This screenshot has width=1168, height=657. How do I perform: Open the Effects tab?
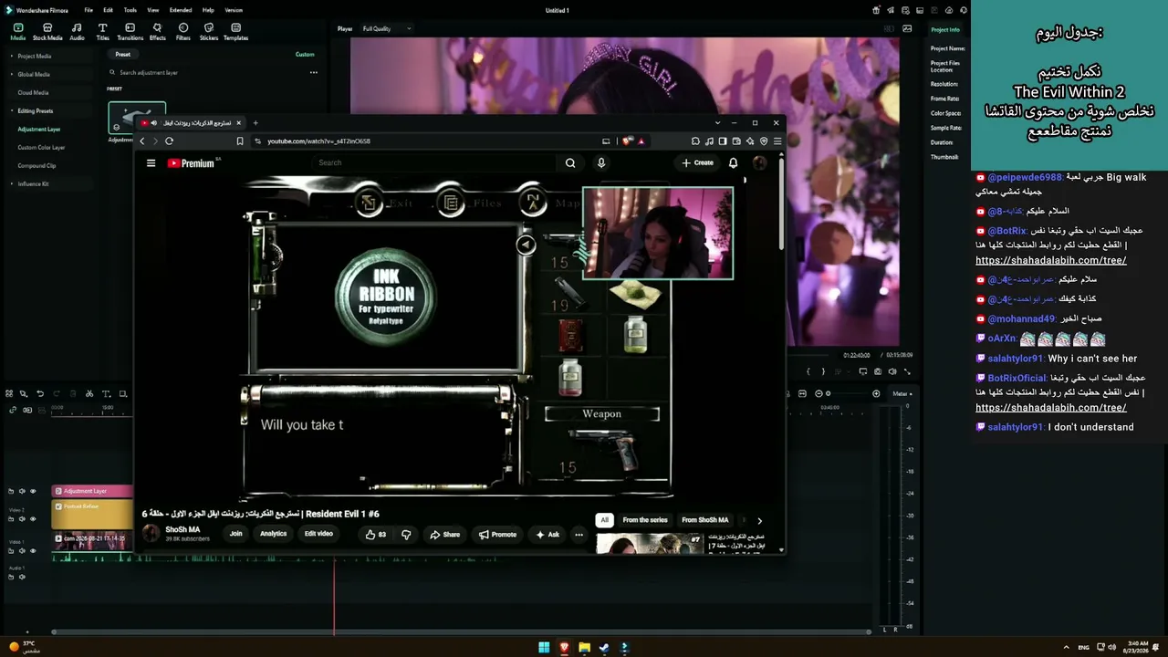tap(157, 32)
